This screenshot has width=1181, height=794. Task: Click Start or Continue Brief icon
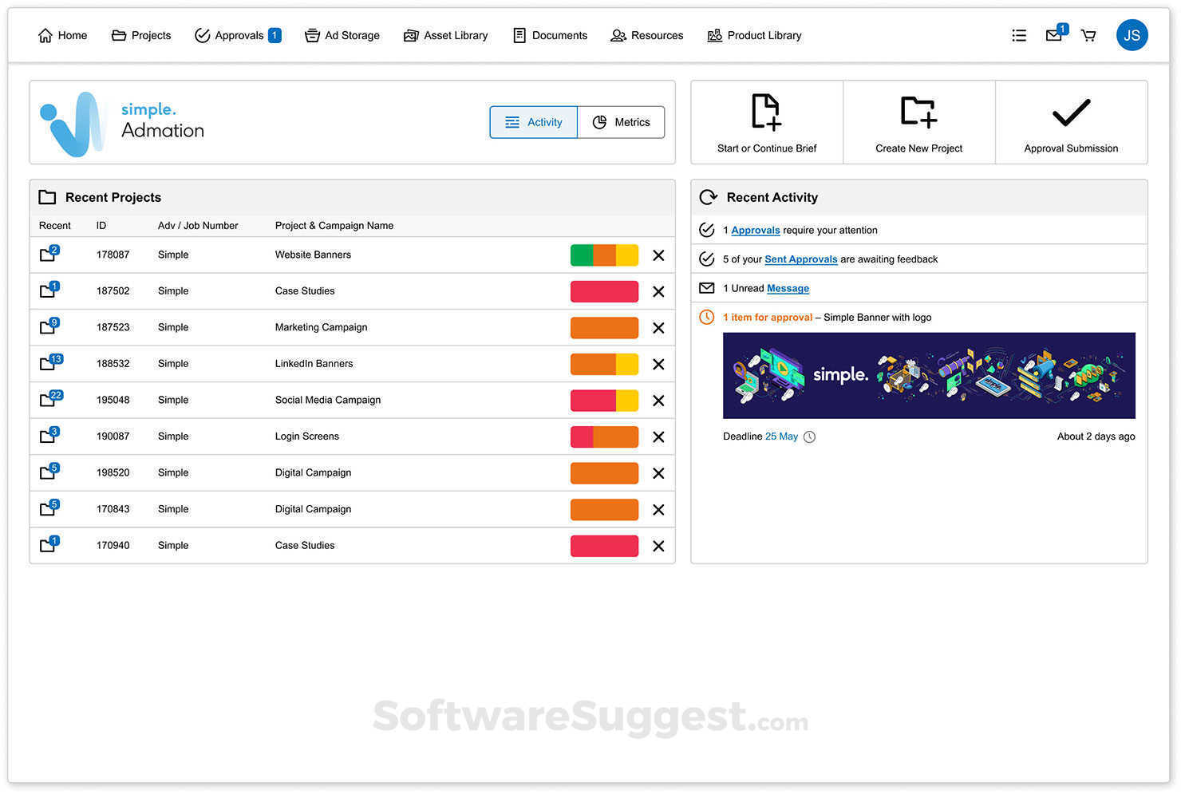click(x=766, y=112)
